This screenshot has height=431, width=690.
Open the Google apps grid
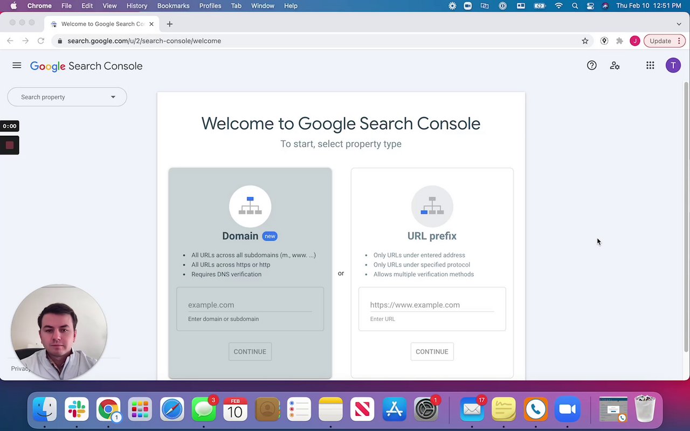[x=650, y=66]
